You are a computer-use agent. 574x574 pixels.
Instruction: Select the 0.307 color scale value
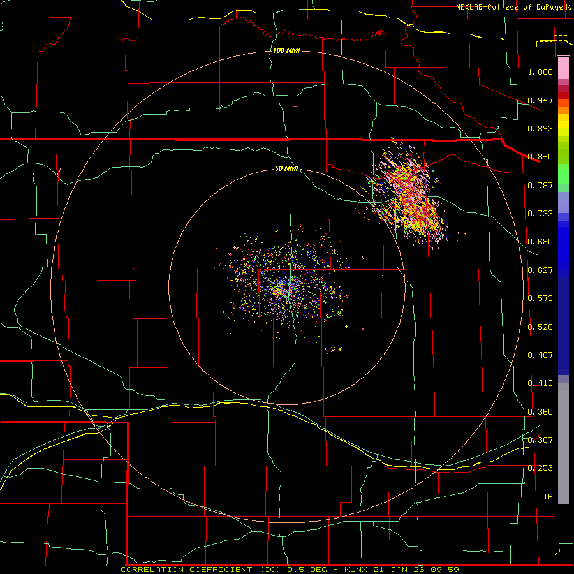pyautogui.click(x=540, y=439)
